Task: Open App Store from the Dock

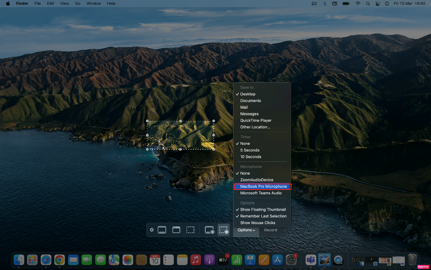Action: 277,259
